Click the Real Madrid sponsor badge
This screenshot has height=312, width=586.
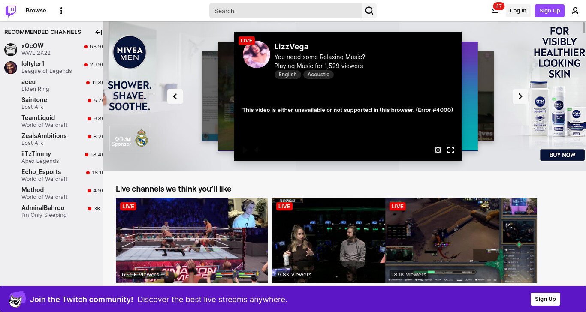(x=130, y=138)
